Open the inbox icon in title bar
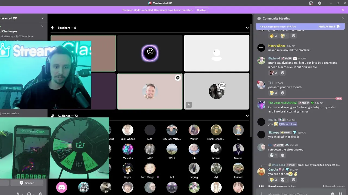Viewport: 348px width, 195px height. coord(311,3)
